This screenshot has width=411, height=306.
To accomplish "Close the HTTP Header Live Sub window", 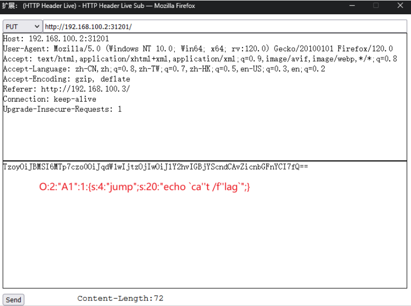I will (400, 6).
